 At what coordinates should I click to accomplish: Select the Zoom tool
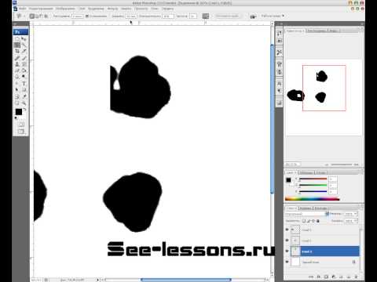[x=24, y=103]
